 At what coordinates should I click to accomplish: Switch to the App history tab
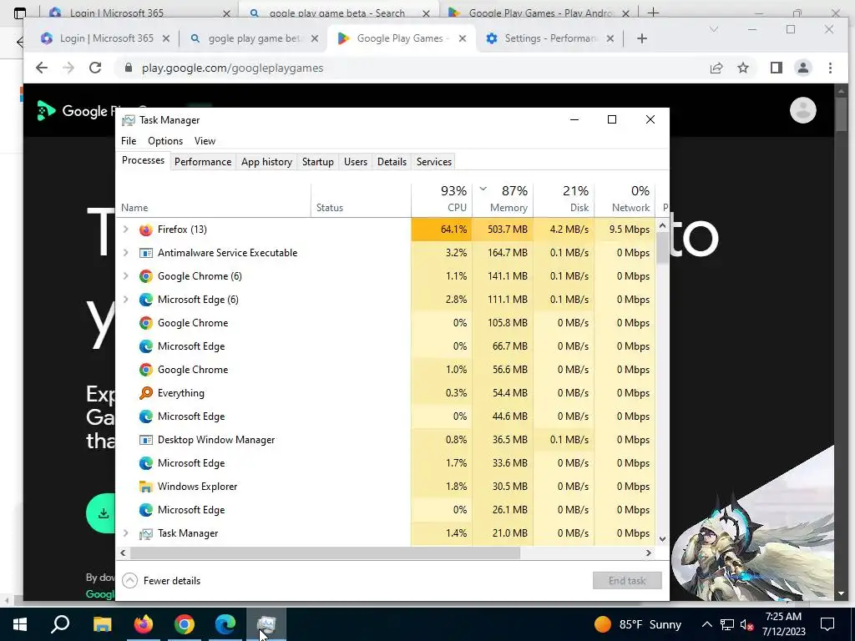(x=266, y=162)
